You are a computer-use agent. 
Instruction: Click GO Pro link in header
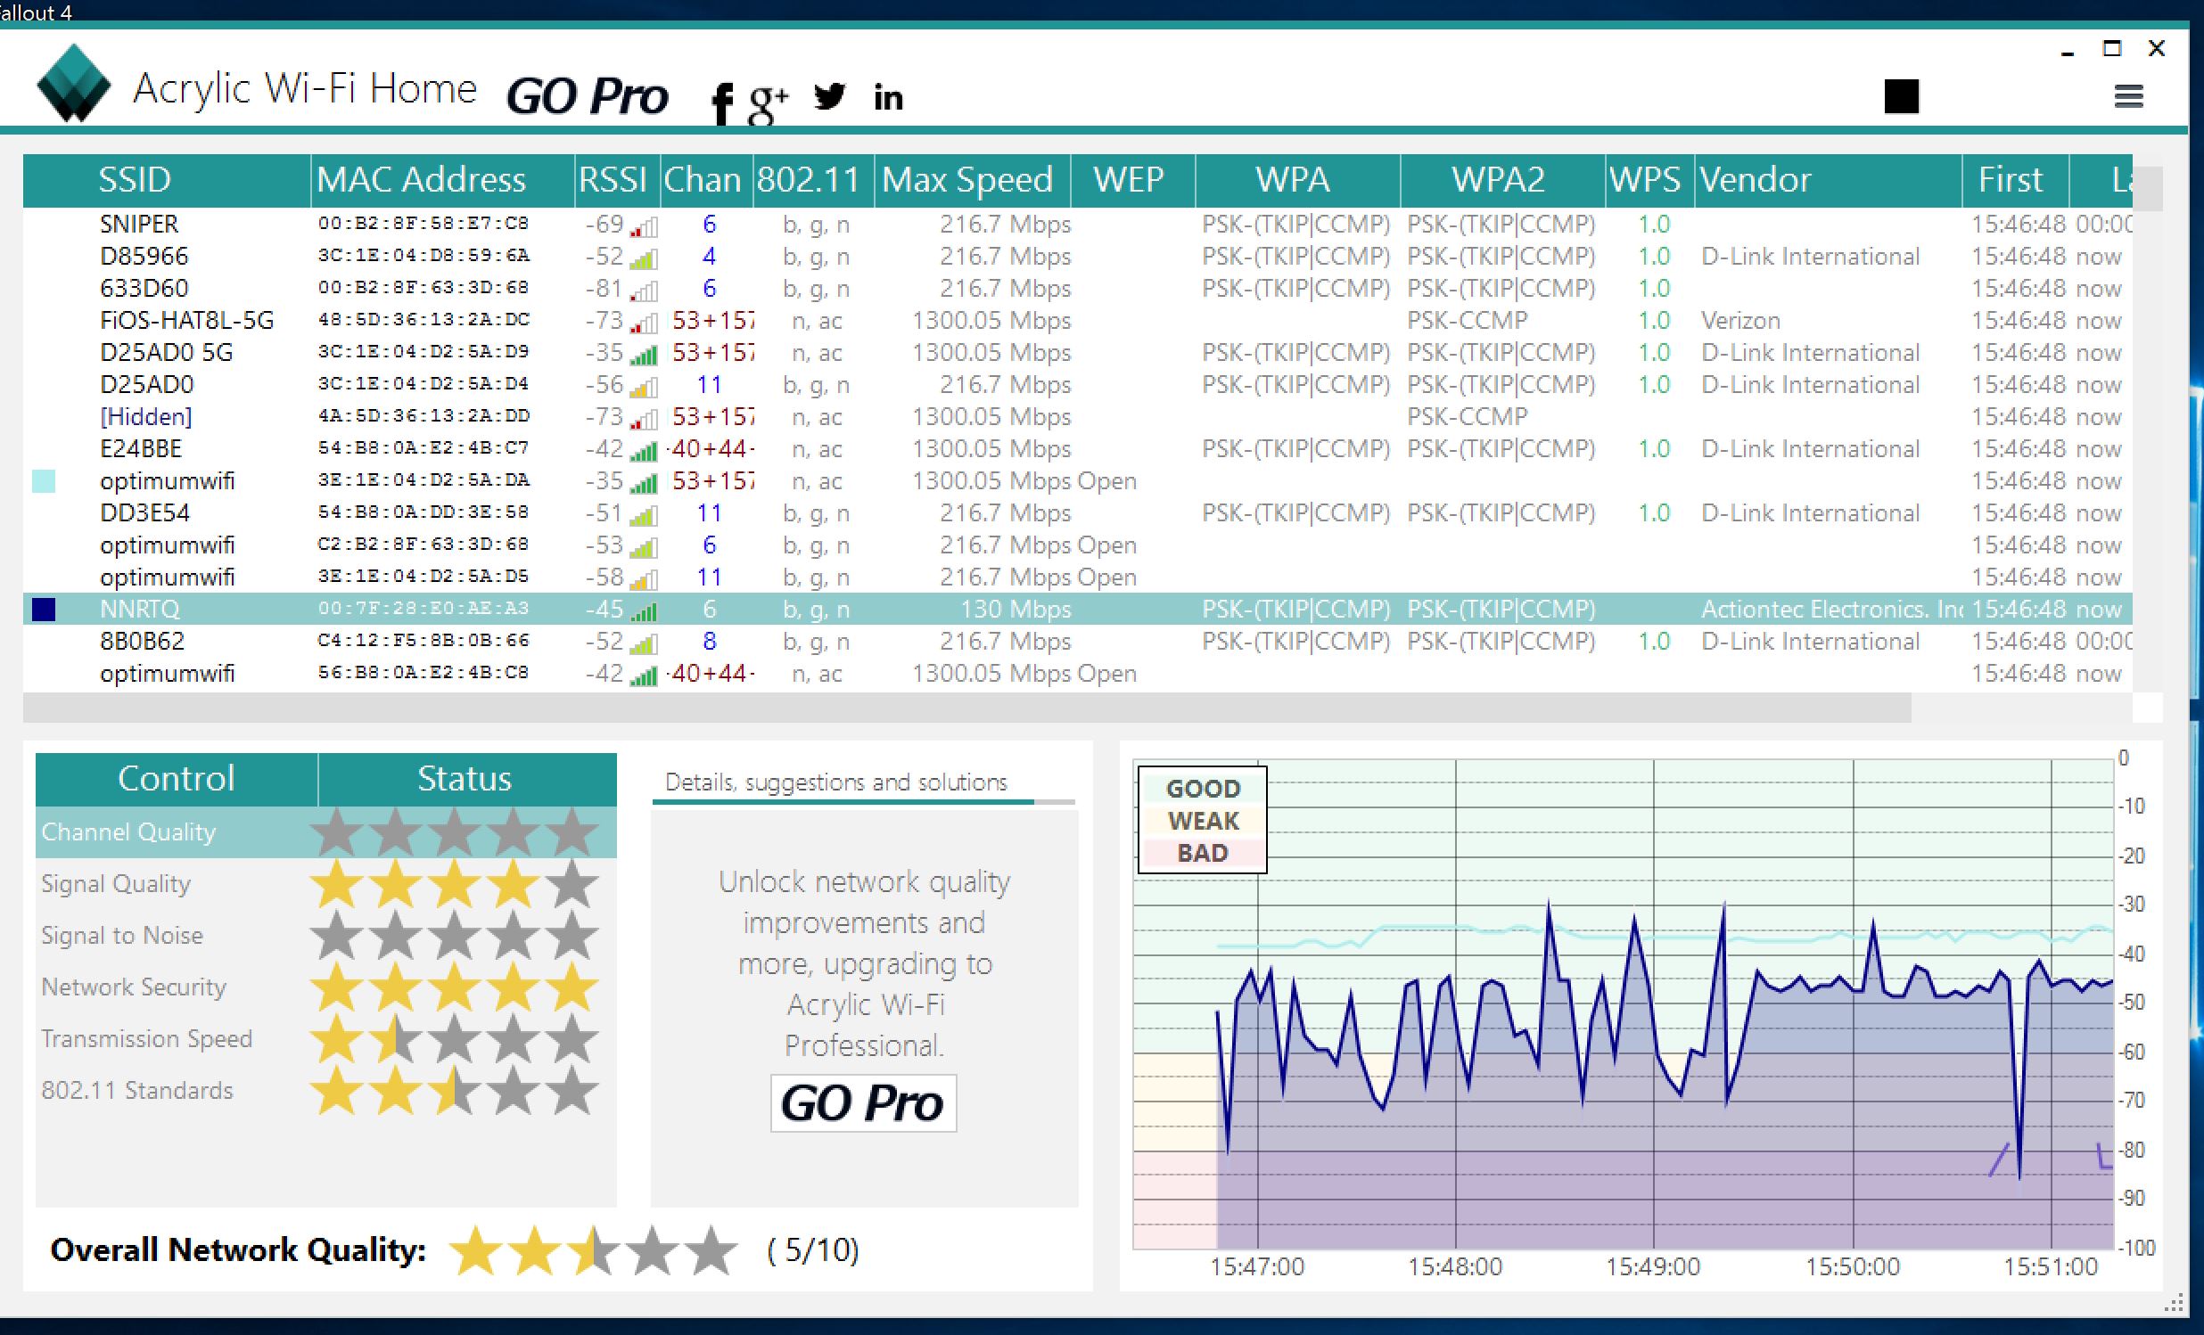tap(587, 96)
